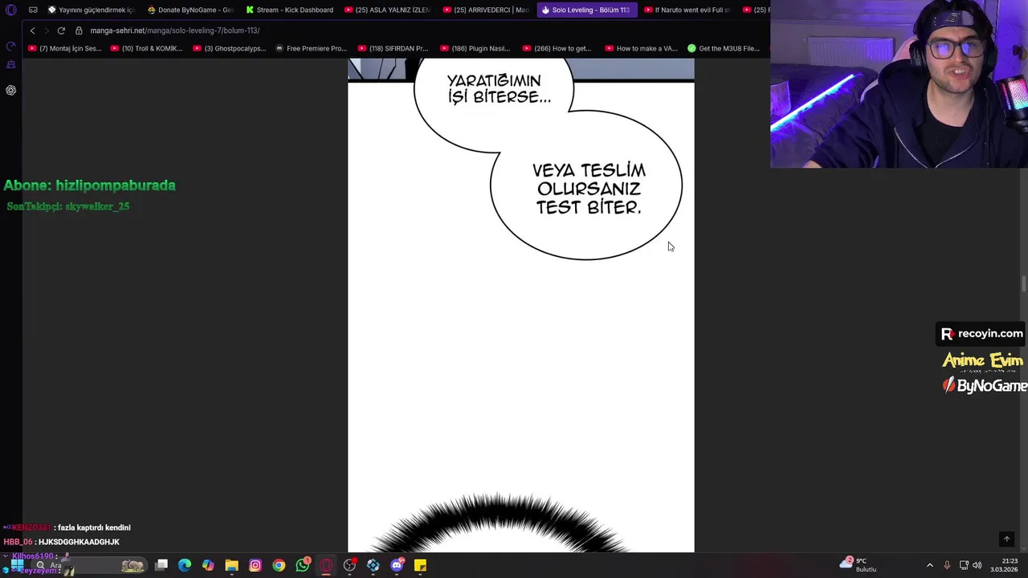Open 'Get the M3U8 File...' bookmark
The image size is (1028, 578).
(x=723, y=48)
